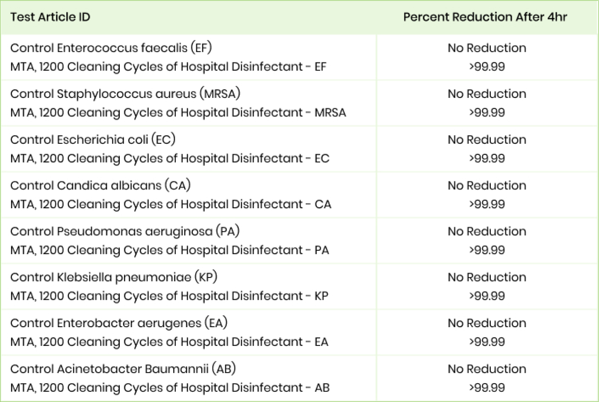599x402 pixels.
Task: Click the MTA Hospital Disinfectant KP entry
Action: pyautogui.click(x=169, y=296)
